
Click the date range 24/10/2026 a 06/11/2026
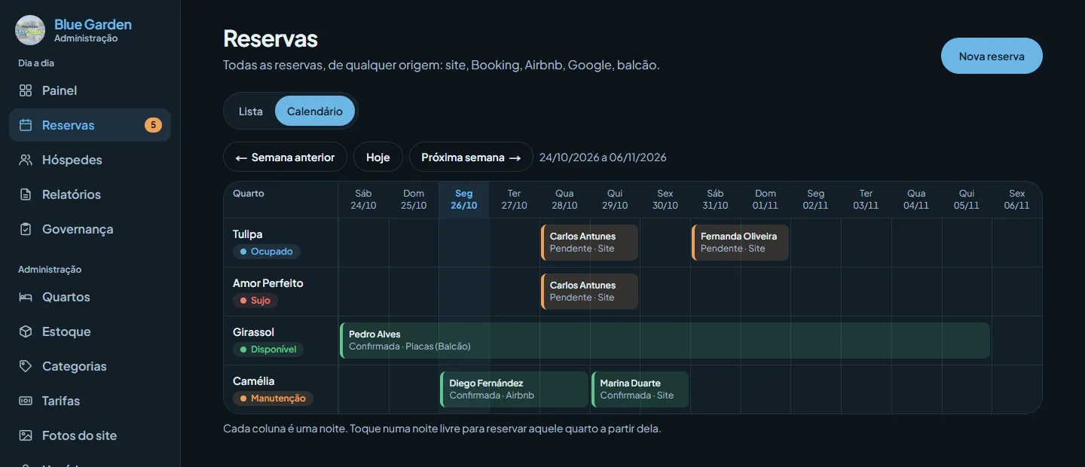pyautogui.click(x=603, y=157)
